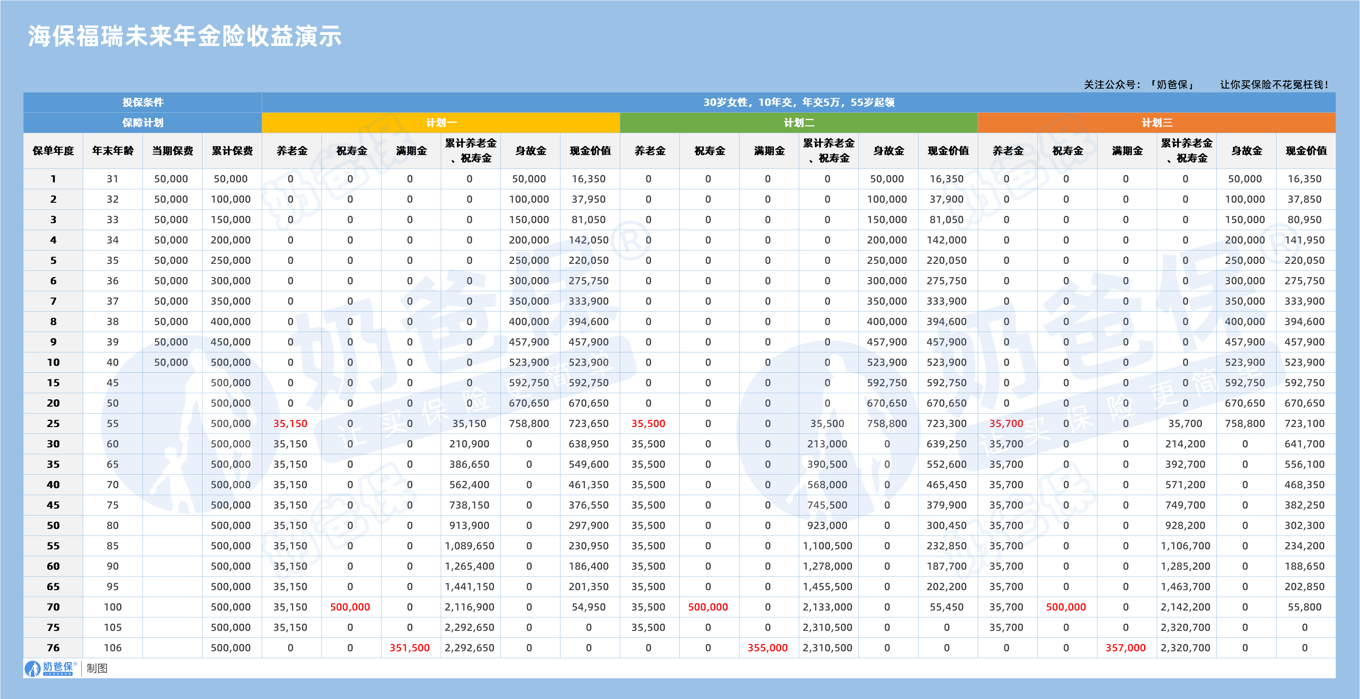Image resolution: width=1360 pixels, height=699 pixels.
Task: Click the 累计保费 column header
Action: [x=232, y=151]
